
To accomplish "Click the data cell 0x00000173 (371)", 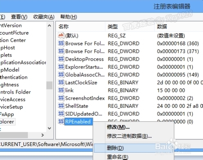I will (x=178, y=51).
